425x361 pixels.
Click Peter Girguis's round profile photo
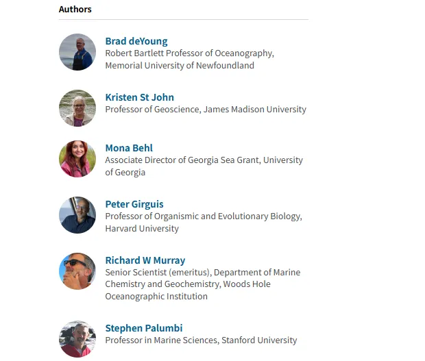click(77, 215)
